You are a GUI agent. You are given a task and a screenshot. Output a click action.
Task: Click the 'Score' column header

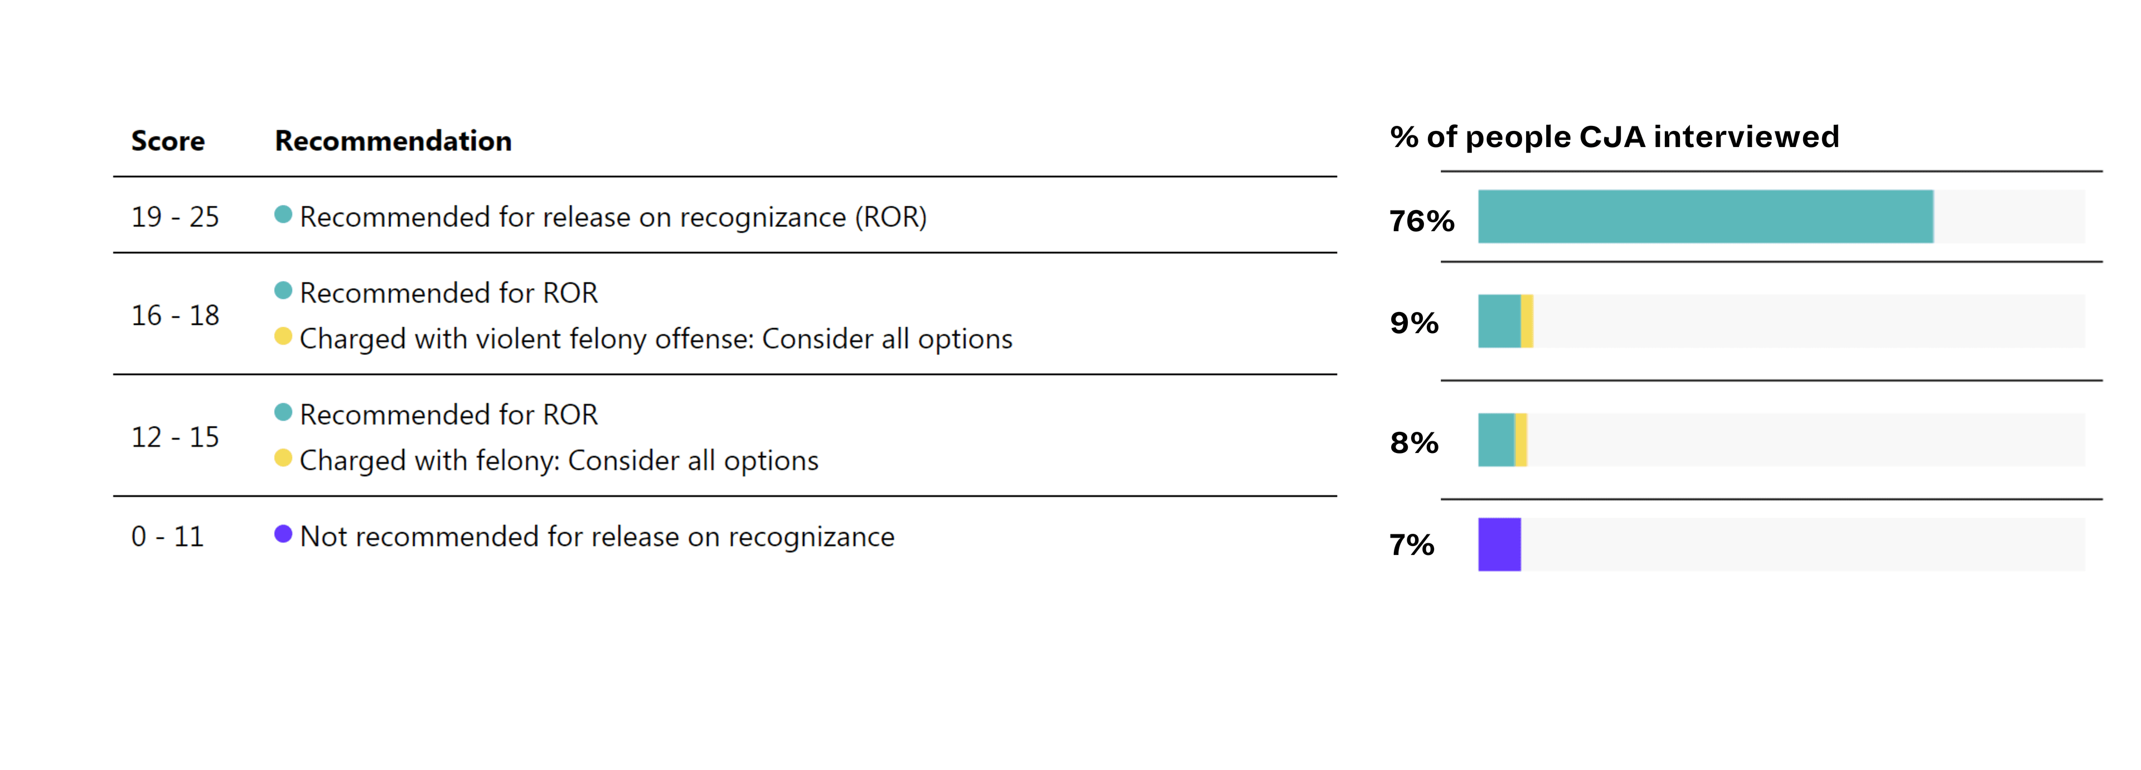168,141
